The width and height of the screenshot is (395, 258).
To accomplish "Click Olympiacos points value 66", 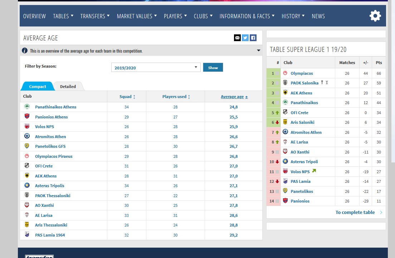I will pyautogui.click(x=379, y=73).
